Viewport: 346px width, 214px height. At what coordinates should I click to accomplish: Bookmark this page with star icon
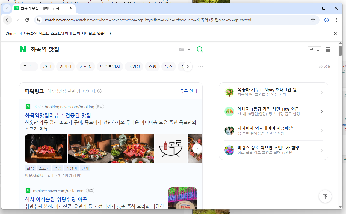313,20
